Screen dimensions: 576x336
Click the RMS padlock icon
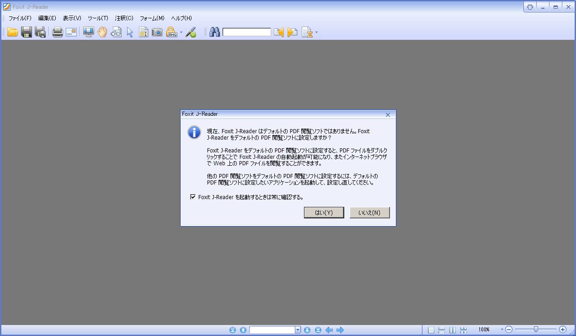171,32
